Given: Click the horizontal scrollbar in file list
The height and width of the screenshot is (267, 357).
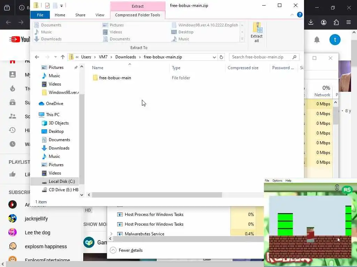Looking at the screenshot, I should click(157, 195).
